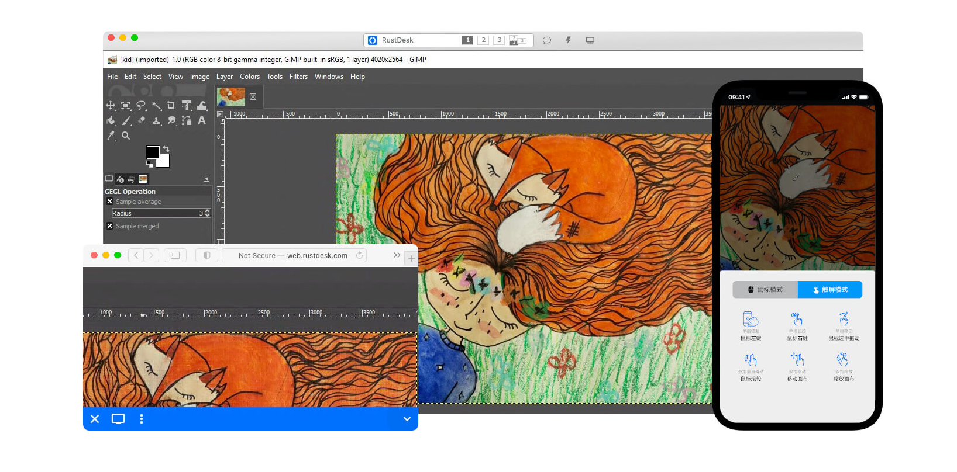Switch to display 1 in RustDesk

click(467, 40)
